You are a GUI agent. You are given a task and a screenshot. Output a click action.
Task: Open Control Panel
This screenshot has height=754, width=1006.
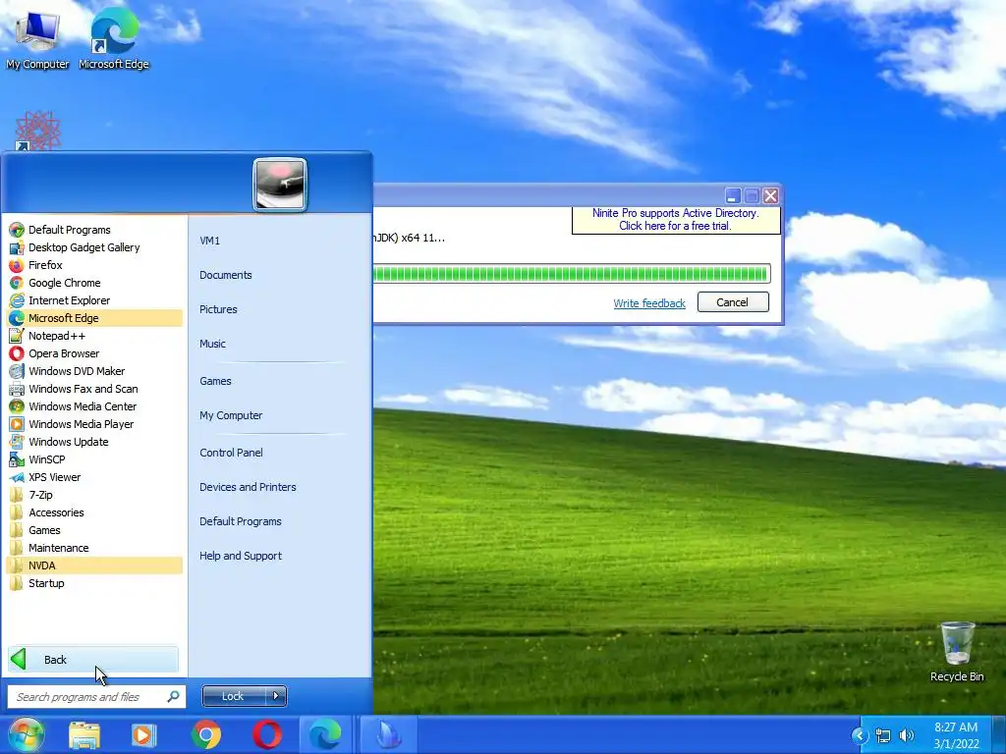click(x=231, y=453)
